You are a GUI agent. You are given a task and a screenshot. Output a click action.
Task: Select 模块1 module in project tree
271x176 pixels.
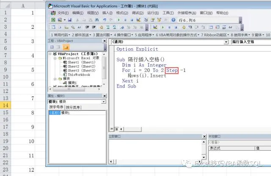(72, 83)
